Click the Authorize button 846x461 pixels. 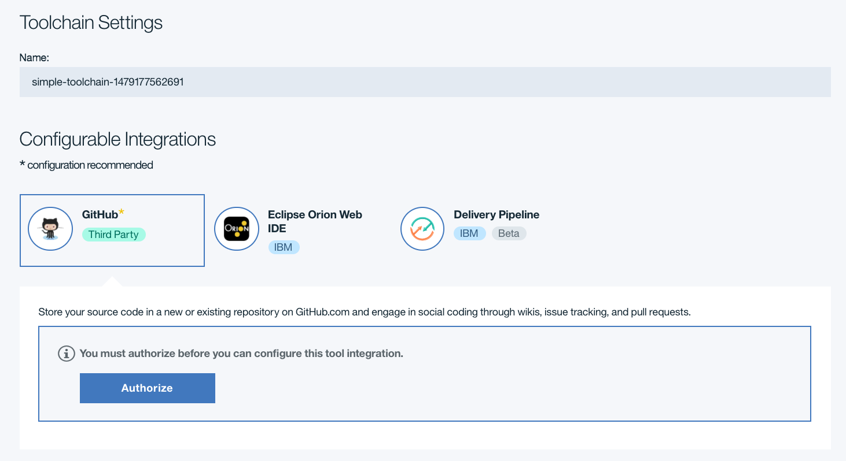click(x=148, y=388)
